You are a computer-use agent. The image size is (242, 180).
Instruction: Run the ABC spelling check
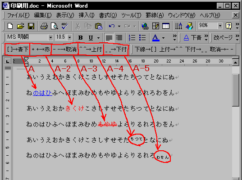[x=65, y=26]
